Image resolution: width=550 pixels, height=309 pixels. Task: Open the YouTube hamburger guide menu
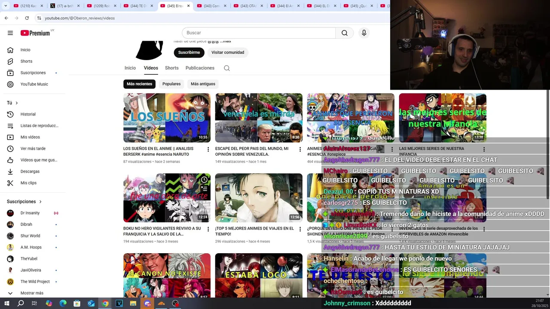click(x=10, y=33)
